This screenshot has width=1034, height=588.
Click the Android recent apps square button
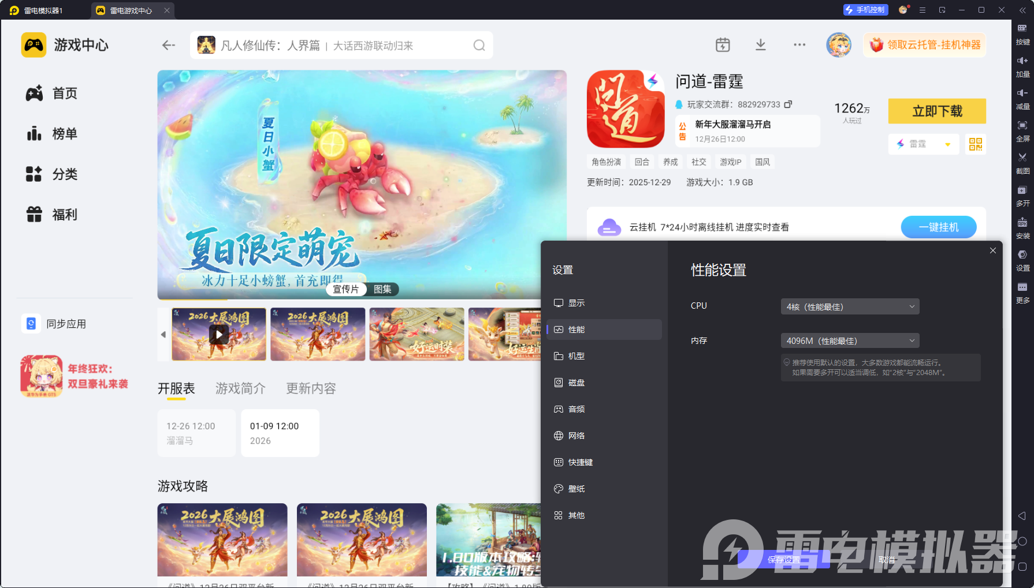1022,567
